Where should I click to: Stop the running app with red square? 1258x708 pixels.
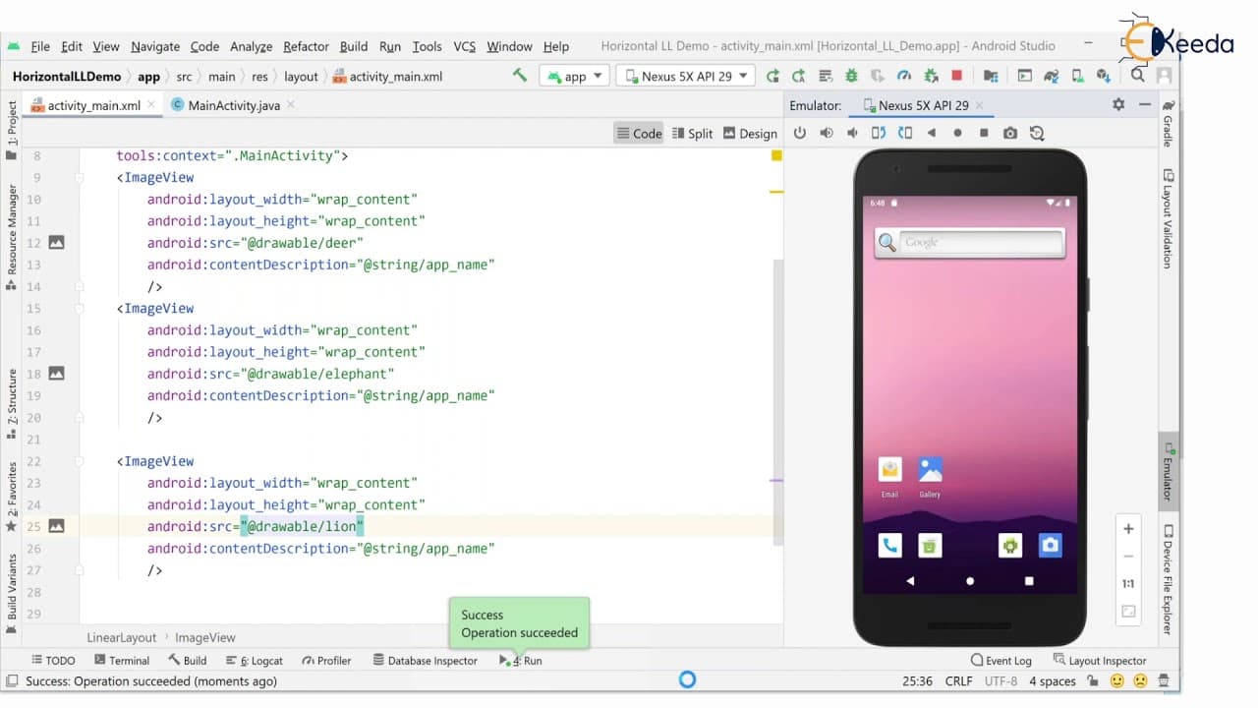click(957, 76)
